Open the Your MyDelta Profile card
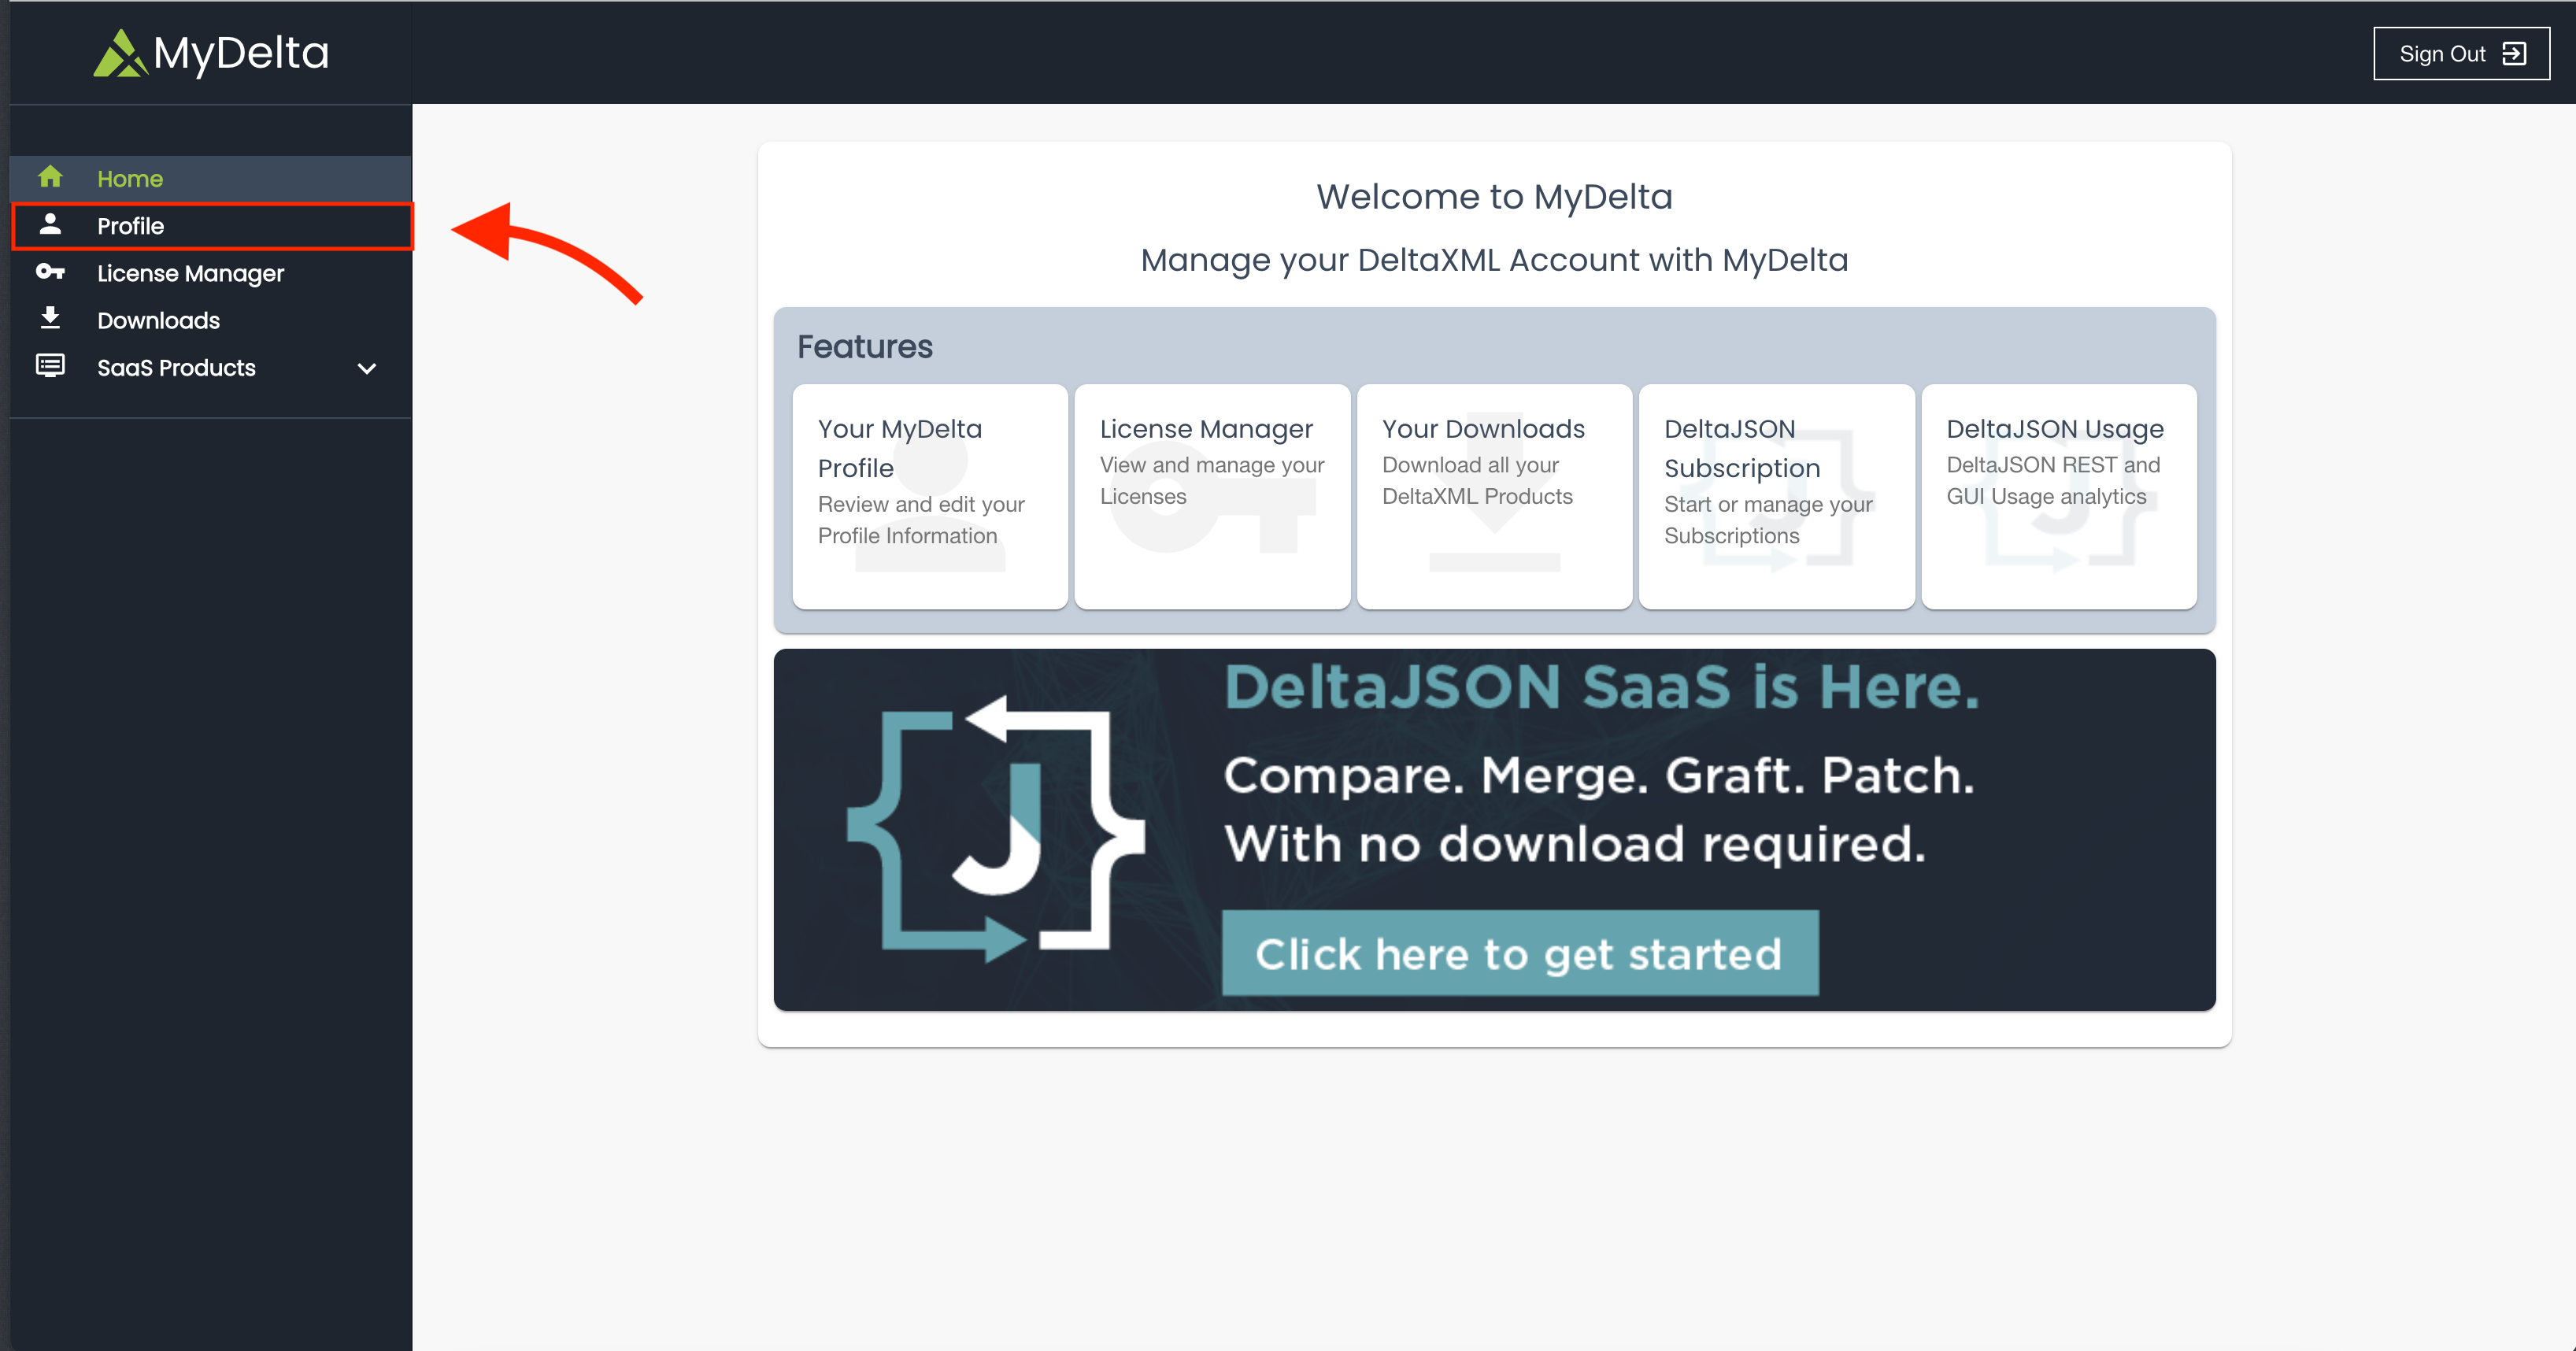Image resolution: width=2576 pixels, height=1351 pixels. 929,496
